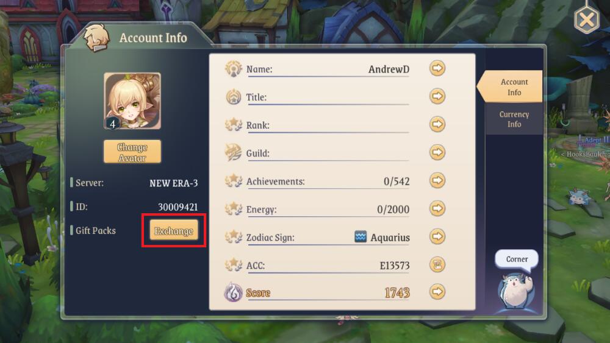Tap the player avatar portrait

tap(132, 101)
